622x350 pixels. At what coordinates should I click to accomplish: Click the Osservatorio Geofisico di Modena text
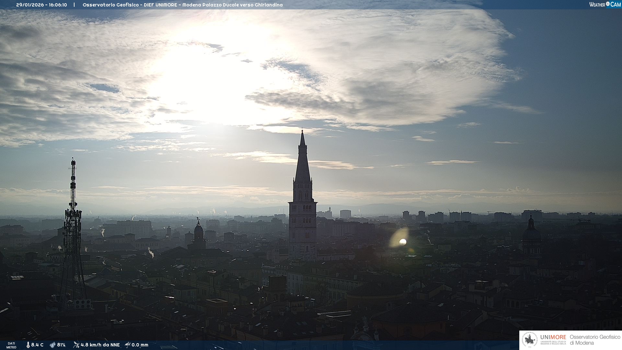pyautogui.click(x=595, y=340)
